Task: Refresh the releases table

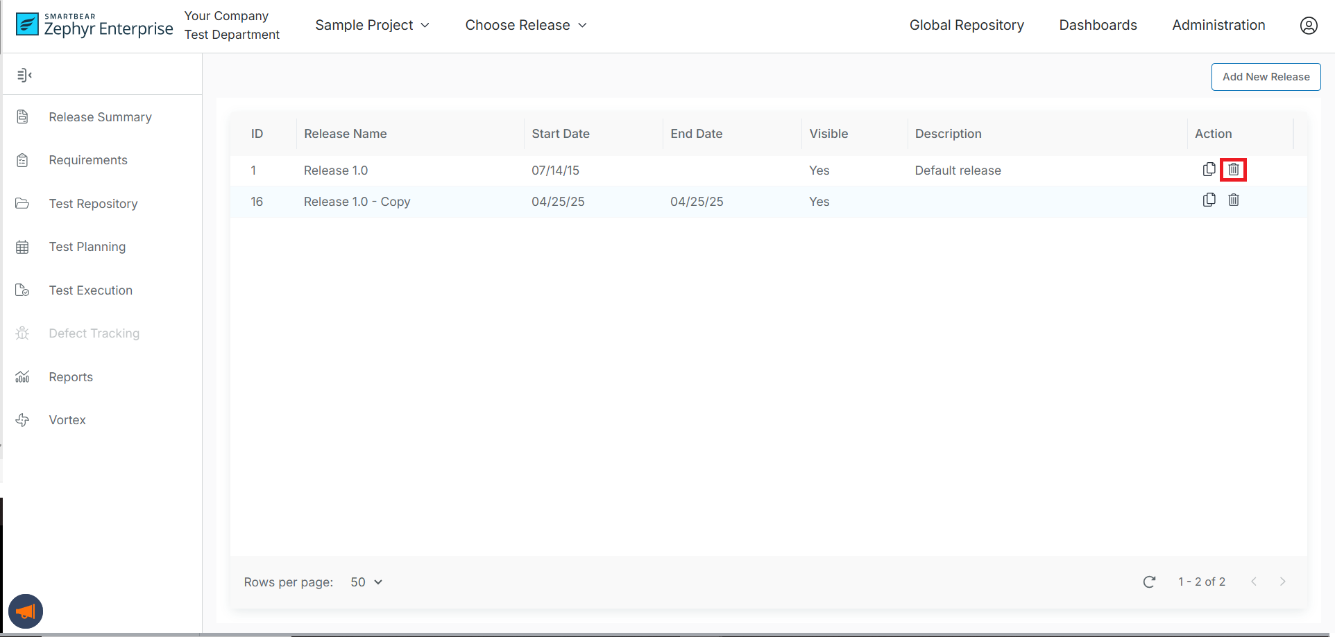Action: click(1149, 582)
